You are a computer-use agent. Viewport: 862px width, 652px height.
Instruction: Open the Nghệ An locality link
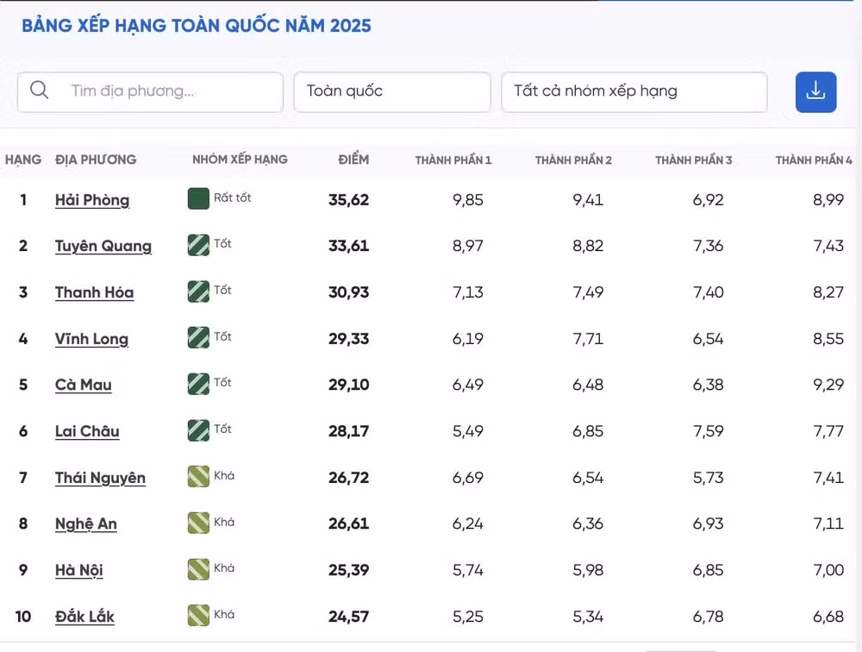85,523
